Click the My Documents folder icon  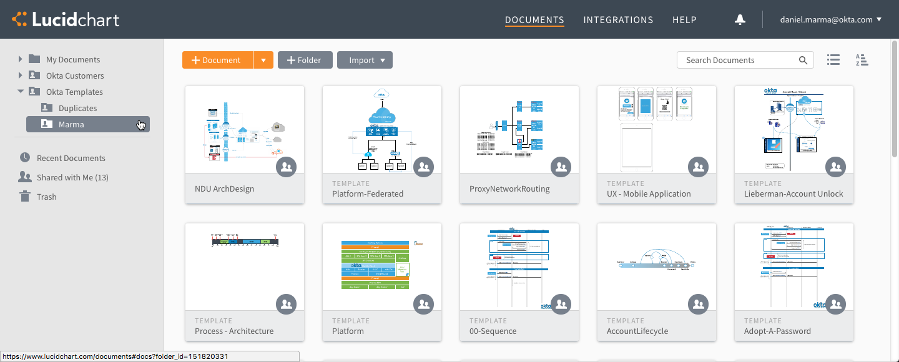pos(34,59)
